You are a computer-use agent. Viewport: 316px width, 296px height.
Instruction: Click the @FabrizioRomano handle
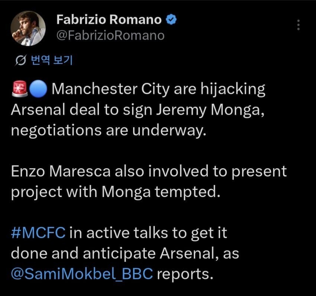tap(110, 35)
